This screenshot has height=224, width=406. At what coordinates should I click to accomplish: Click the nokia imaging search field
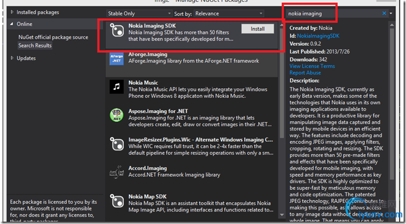click(x=333, y=14)
